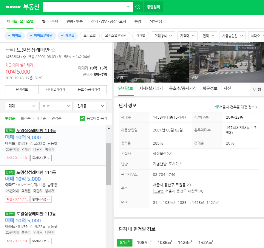Expand 중개사 2곳 for the 10억 9,000 listing
Viewport: 264px width, 248px height.
pos(41,158)
